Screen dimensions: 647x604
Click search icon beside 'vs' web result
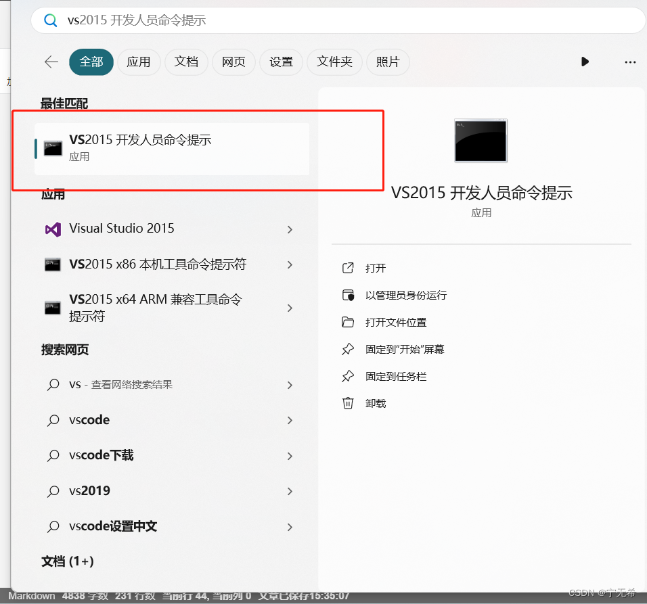(53, 385)
